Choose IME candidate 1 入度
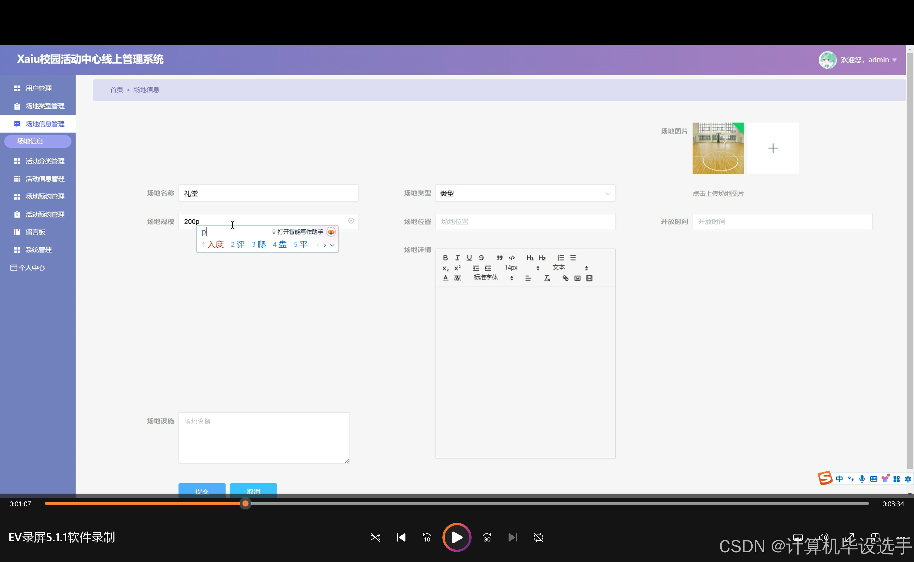Image resolution: width=914 pixels, height=562 pixels. 213,245
